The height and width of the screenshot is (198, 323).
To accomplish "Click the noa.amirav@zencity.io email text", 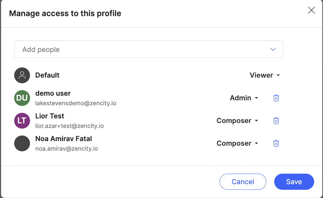I will pyautogui.click(x=67, y=148).
